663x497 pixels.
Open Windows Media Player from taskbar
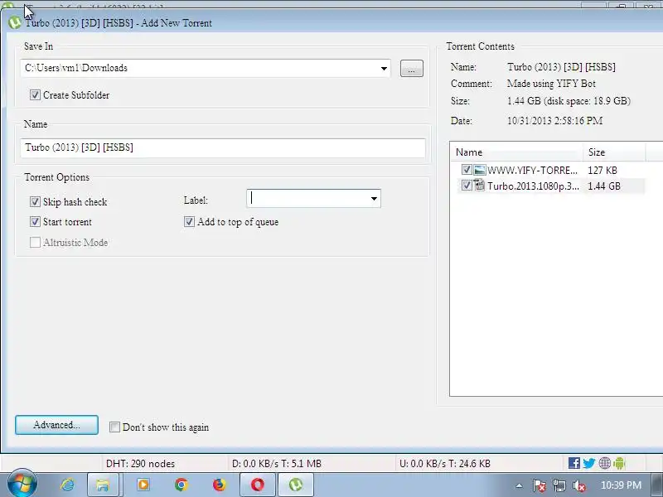point(143,485)
